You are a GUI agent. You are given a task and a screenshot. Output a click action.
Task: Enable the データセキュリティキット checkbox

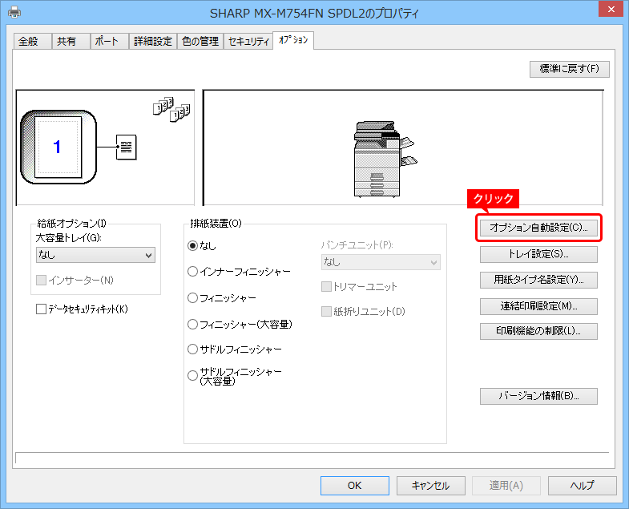42,309
